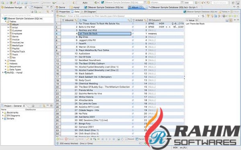This screenshot has height=150, width=241.
Task: Click the edit row icon in bottom toolbar
Action: [x=87, y=139]
